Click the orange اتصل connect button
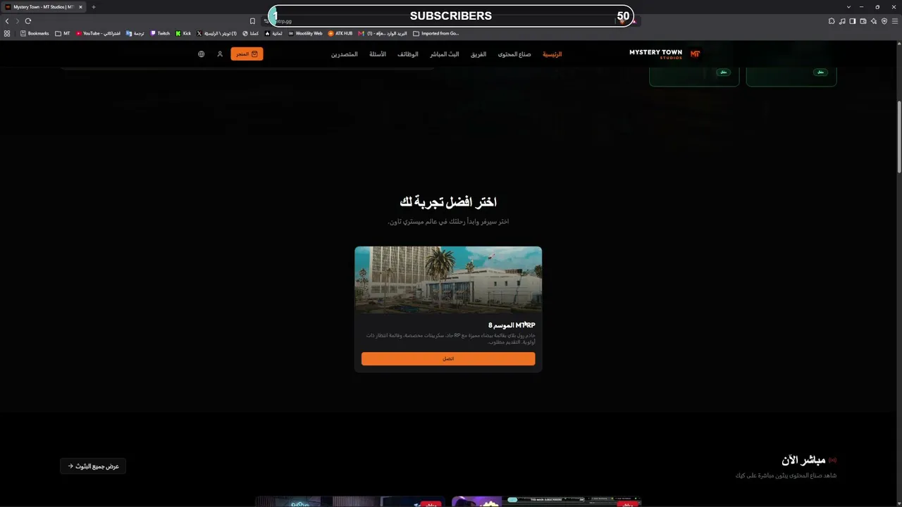The width and height of the screenshot is (902, 507). [448, 359]
